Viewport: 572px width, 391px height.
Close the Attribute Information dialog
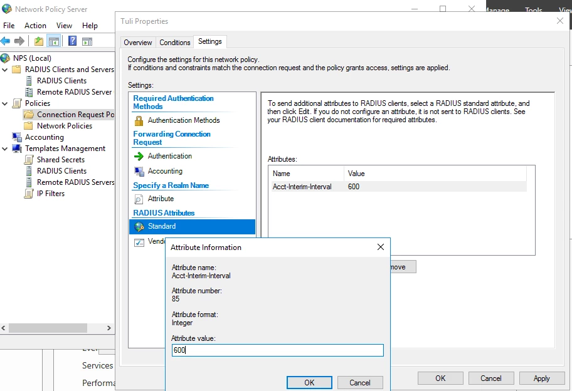click(x=381, y=247)
